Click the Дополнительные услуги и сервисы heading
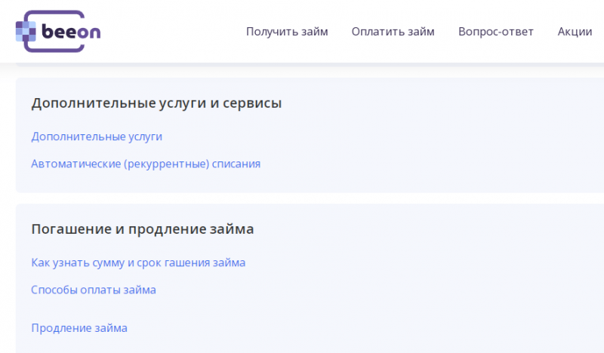 [156, 103]
